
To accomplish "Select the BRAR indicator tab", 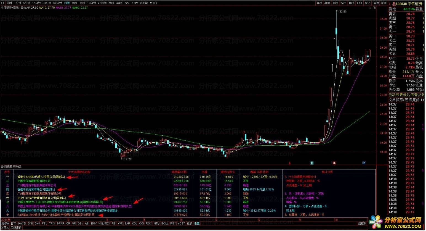I will point(60,224).
